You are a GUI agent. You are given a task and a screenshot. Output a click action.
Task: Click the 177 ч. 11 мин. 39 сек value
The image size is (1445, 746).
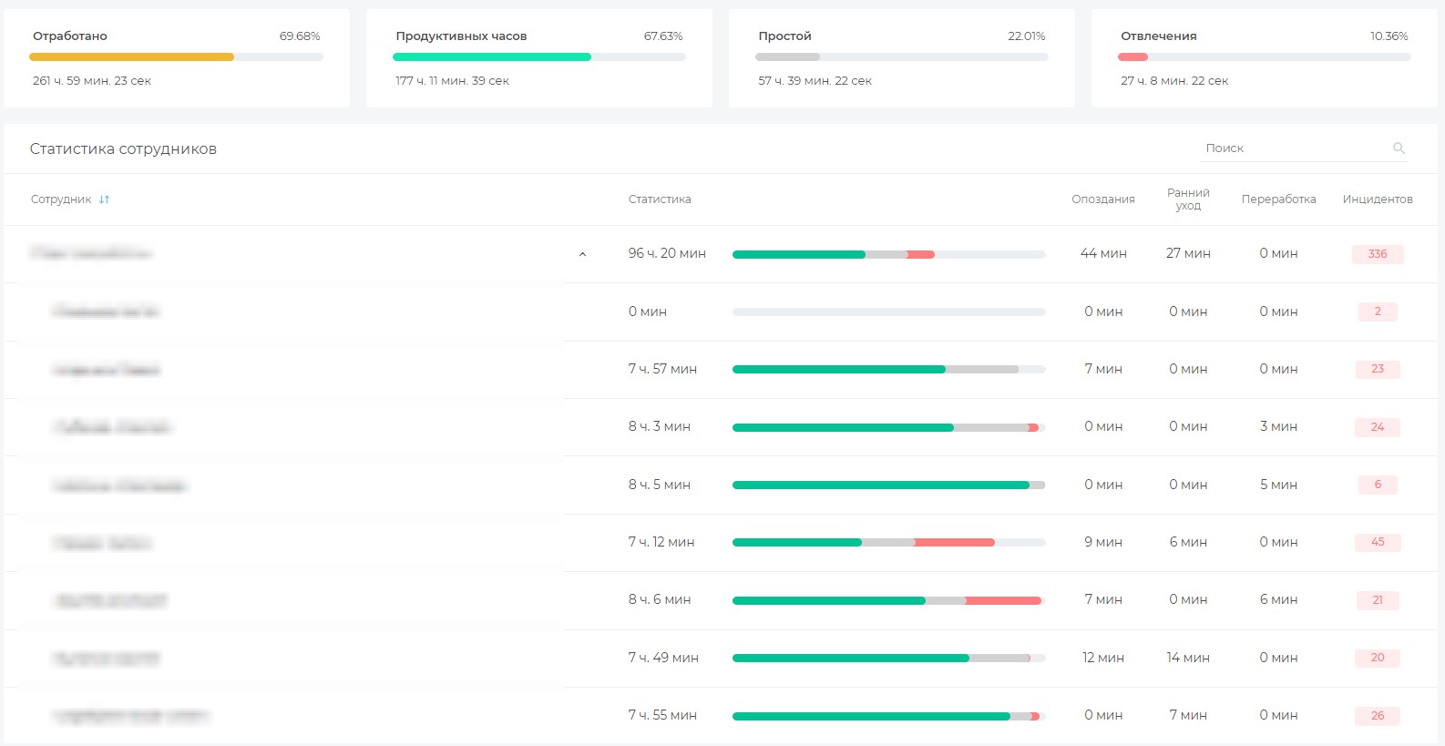(452, 81)
